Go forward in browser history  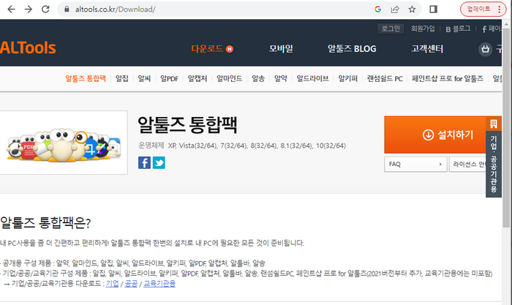(x=29, y=10)
